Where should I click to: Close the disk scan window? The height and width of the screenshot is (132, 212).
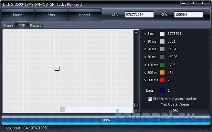202,3
